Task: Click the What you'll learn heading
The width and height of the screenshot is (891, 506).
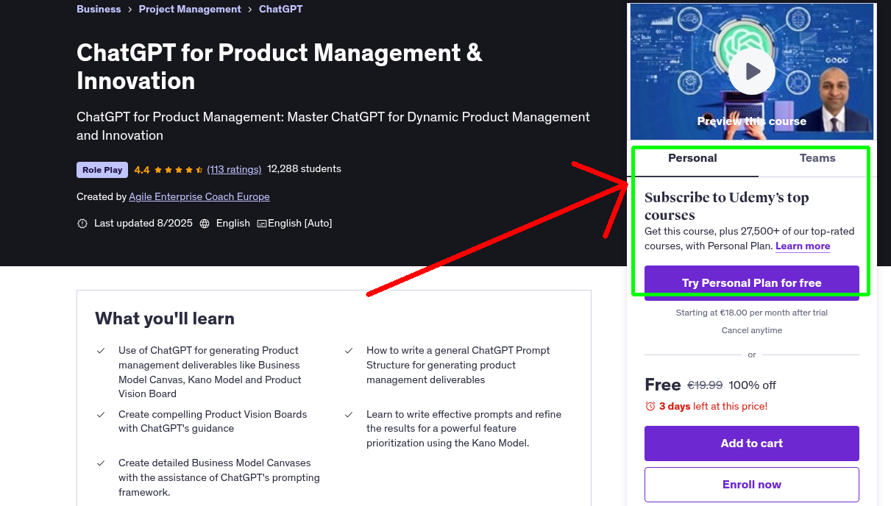Action: [x=165, y=318]
